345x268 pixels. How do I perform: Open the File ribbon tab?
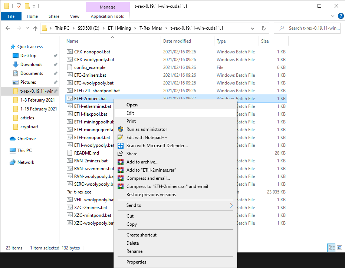point(11,16)
